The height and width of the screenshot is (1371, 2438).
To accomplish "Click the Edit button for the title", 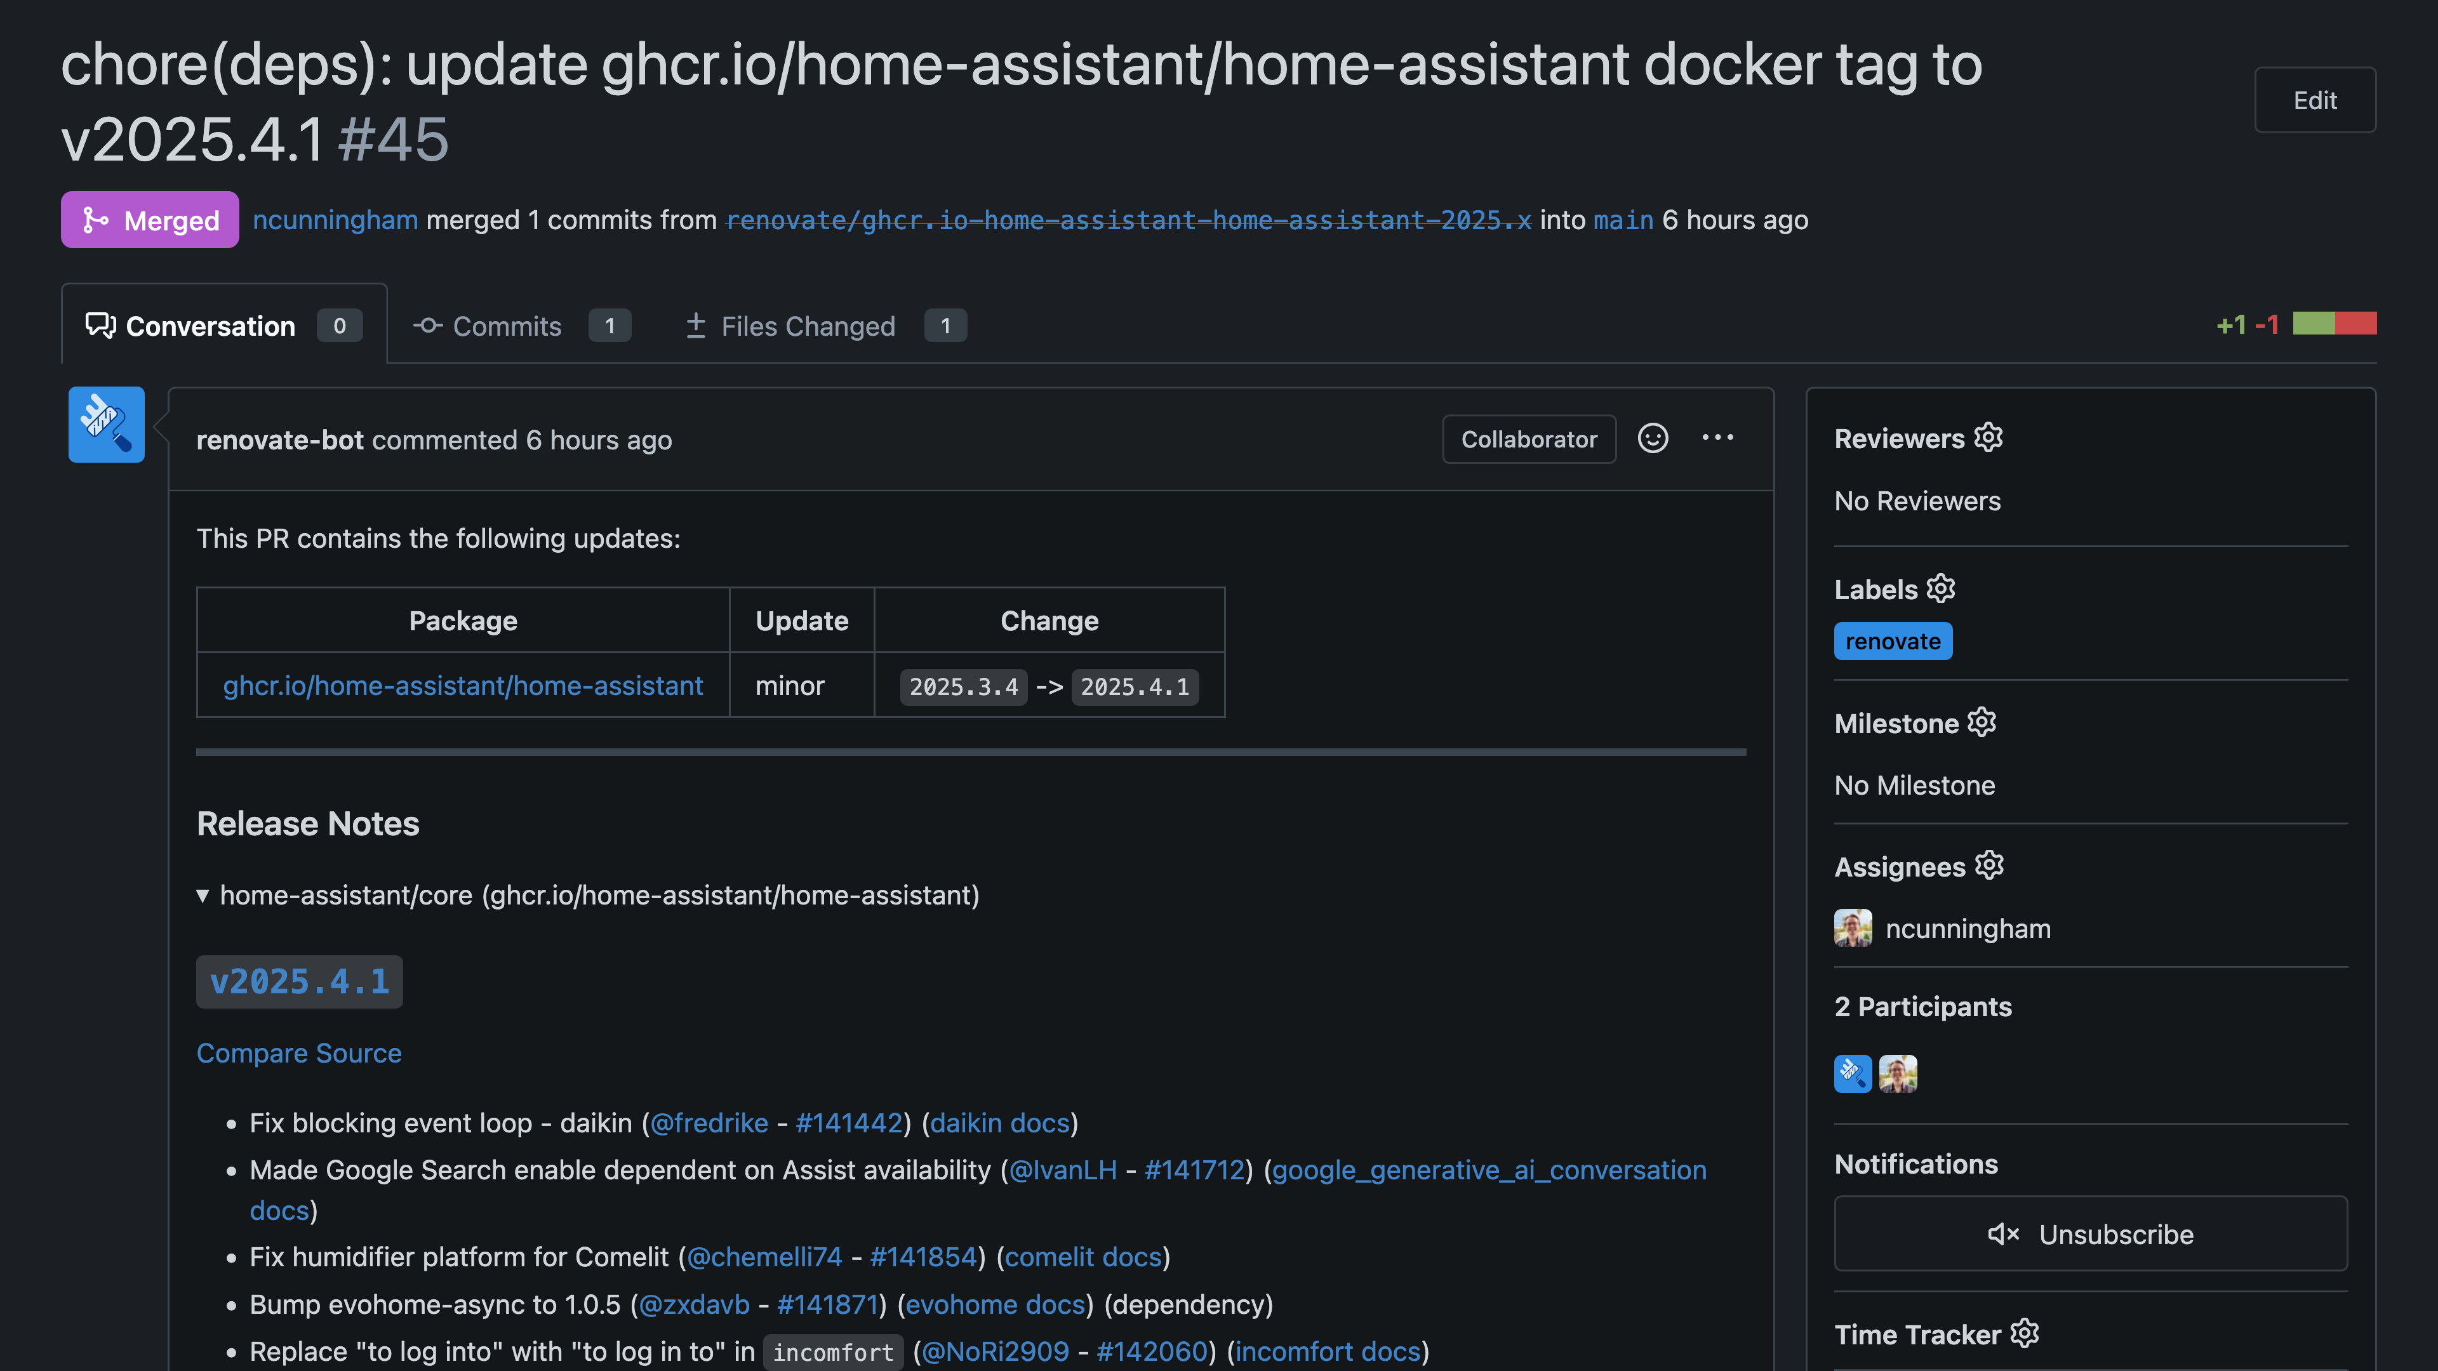I will [x=2314, y=100].
